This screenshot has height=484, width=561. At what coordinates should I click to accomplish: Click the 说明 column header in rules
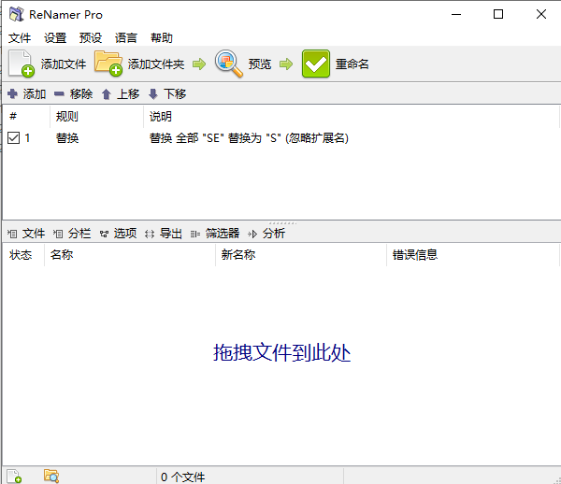tap(352, 116)
